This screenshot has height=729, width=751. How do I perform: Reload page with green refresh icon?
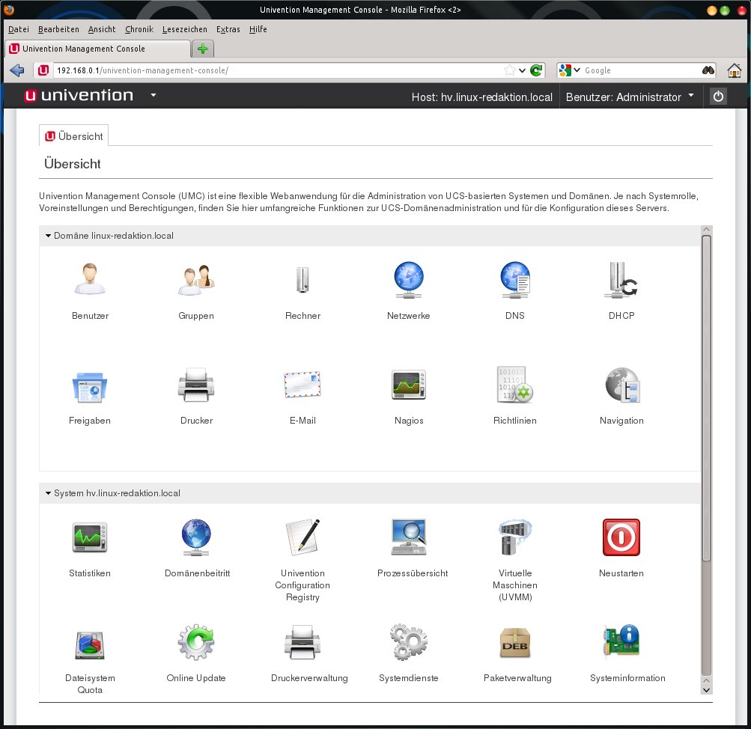536,70
